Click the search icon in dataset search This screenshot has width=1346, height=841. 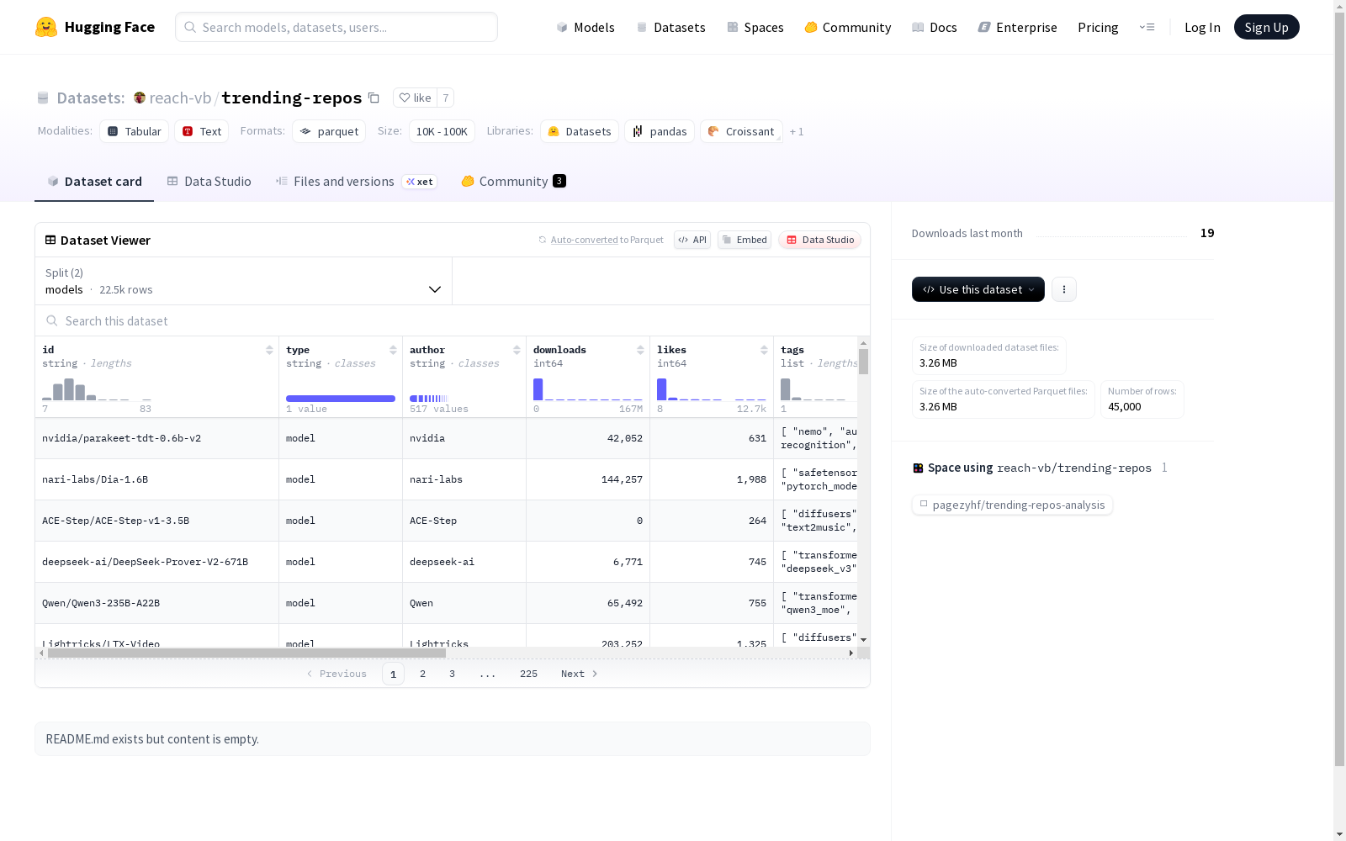[52, 320]
